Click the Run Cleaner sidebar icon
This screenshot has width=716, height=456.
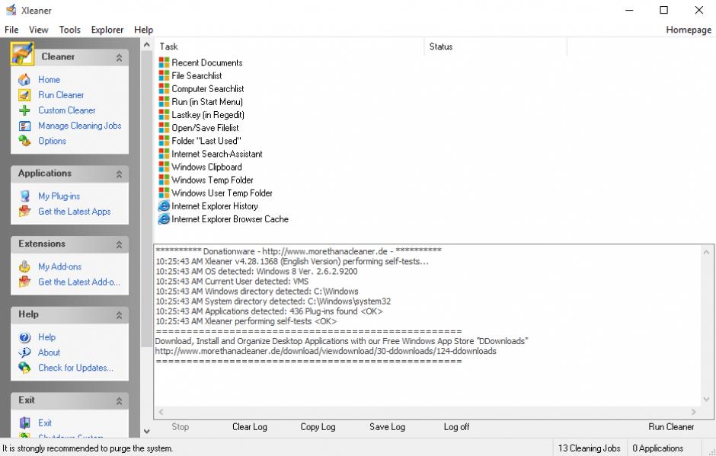24,95
